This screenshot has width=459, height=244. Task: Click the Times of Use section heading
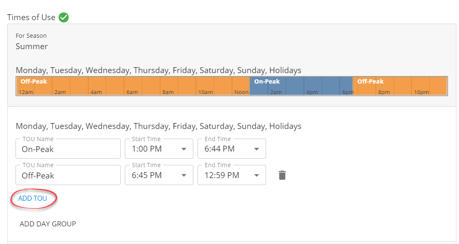point(31,18)
